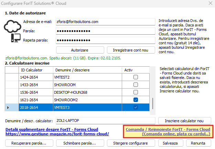Click Inscriere calculator nou button
215x149 pixels.
(185, 121)
